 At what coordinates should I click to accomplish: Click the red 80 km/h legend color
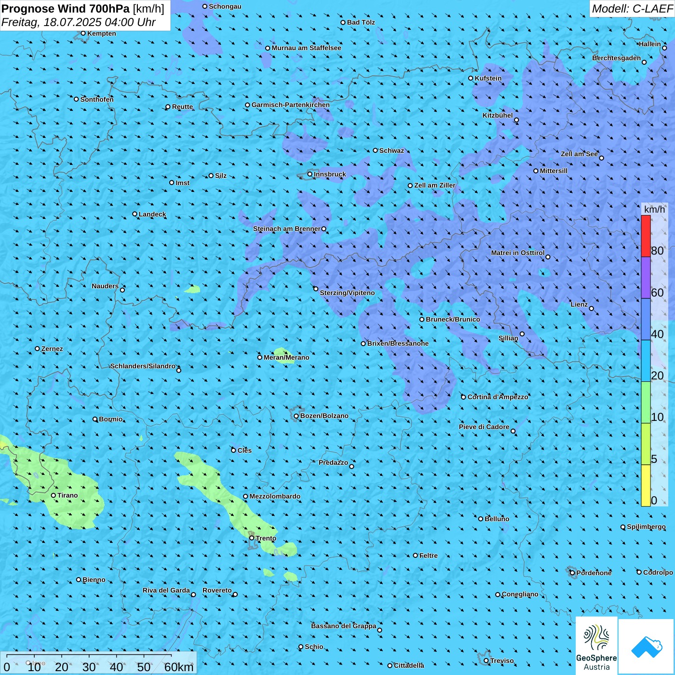(x=646, y=236)
